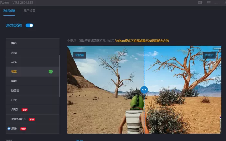Select the 防雪盲 filter preset
The height and width of the screenshot is (141, 226).
[x=33, y=90]
